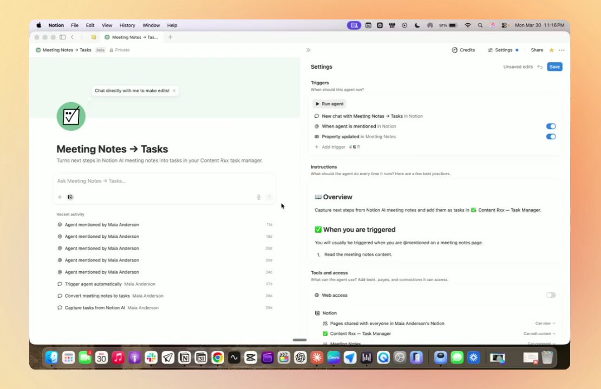Screen dimensions: 601x389
Task: Collapse the settings panel with the double chevron
Action: tap(308, 50)
